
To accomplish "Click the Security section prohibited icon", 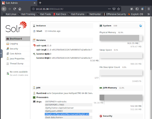I will pos(101,116).
